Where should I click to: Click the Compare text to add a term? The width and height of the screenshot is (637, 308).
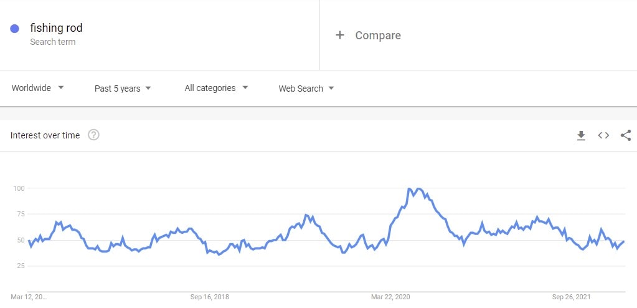pos(378,36)
